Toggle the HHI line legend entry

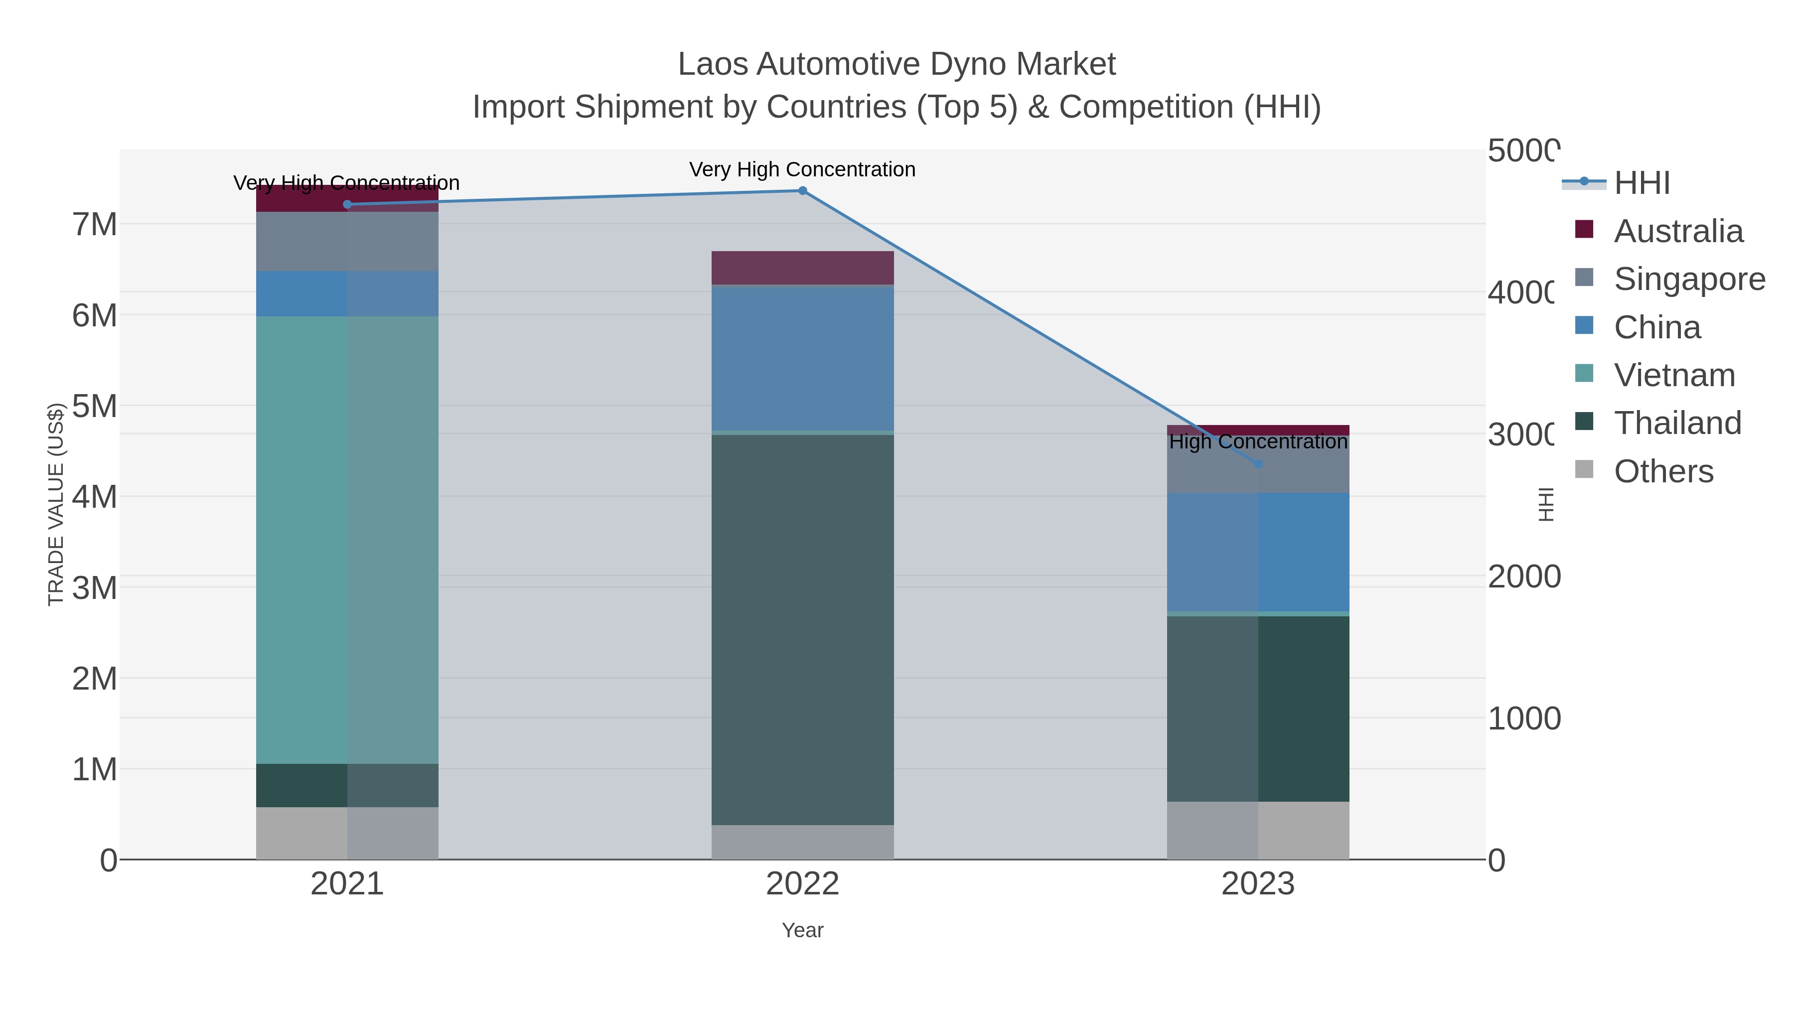pos(1616,182)
